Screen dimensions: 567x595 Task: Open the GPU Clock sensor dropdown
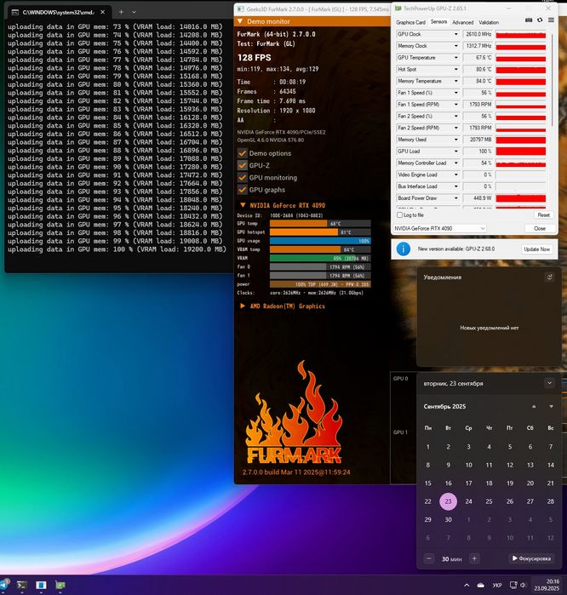tap(455, 34)
